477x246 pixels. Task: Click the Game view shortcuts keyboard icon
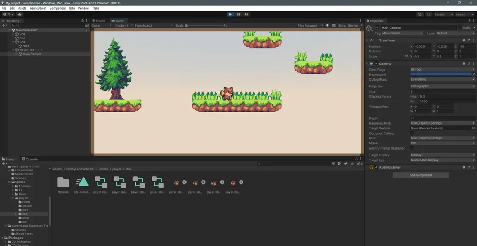pyautogui.click(x=334, y=25)
